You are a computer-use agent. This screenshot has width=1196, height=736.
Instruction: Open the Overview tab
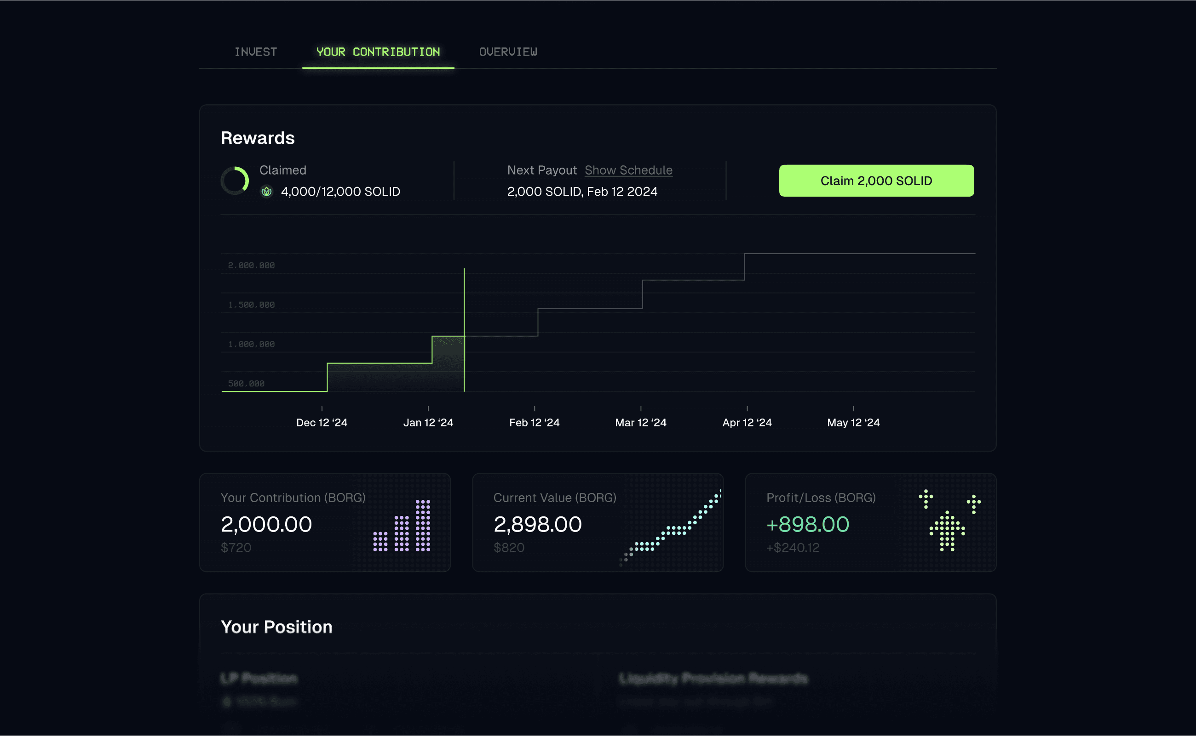tap(508, 51)
